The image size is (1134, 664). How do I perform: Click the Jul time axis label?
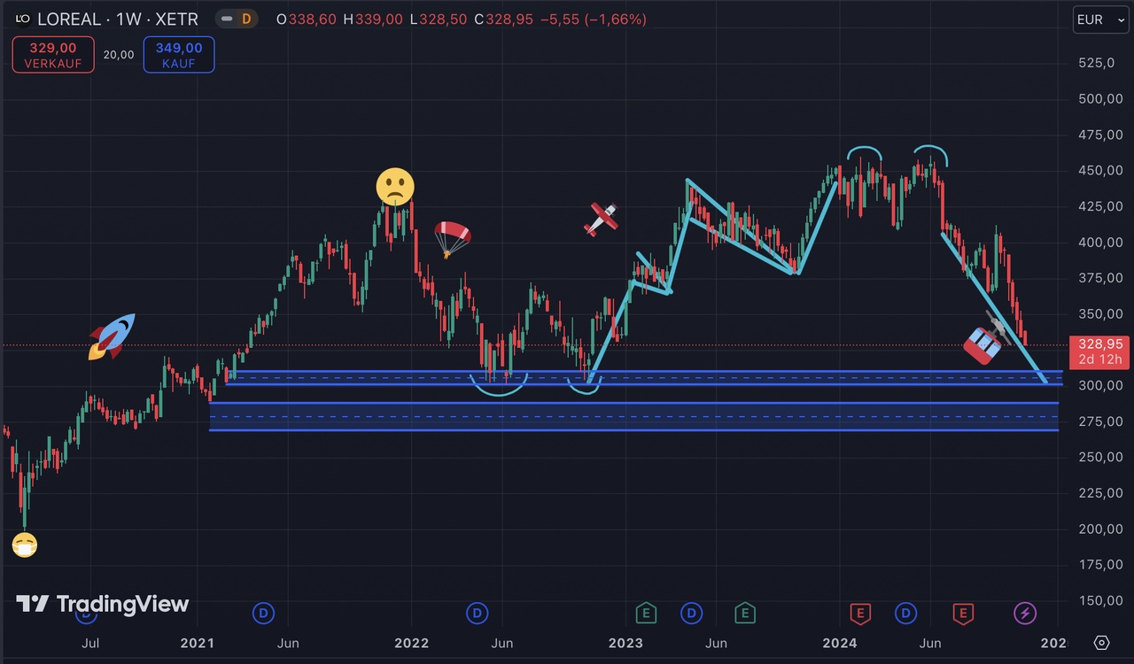pyautogui.click(x=89, y=643)
